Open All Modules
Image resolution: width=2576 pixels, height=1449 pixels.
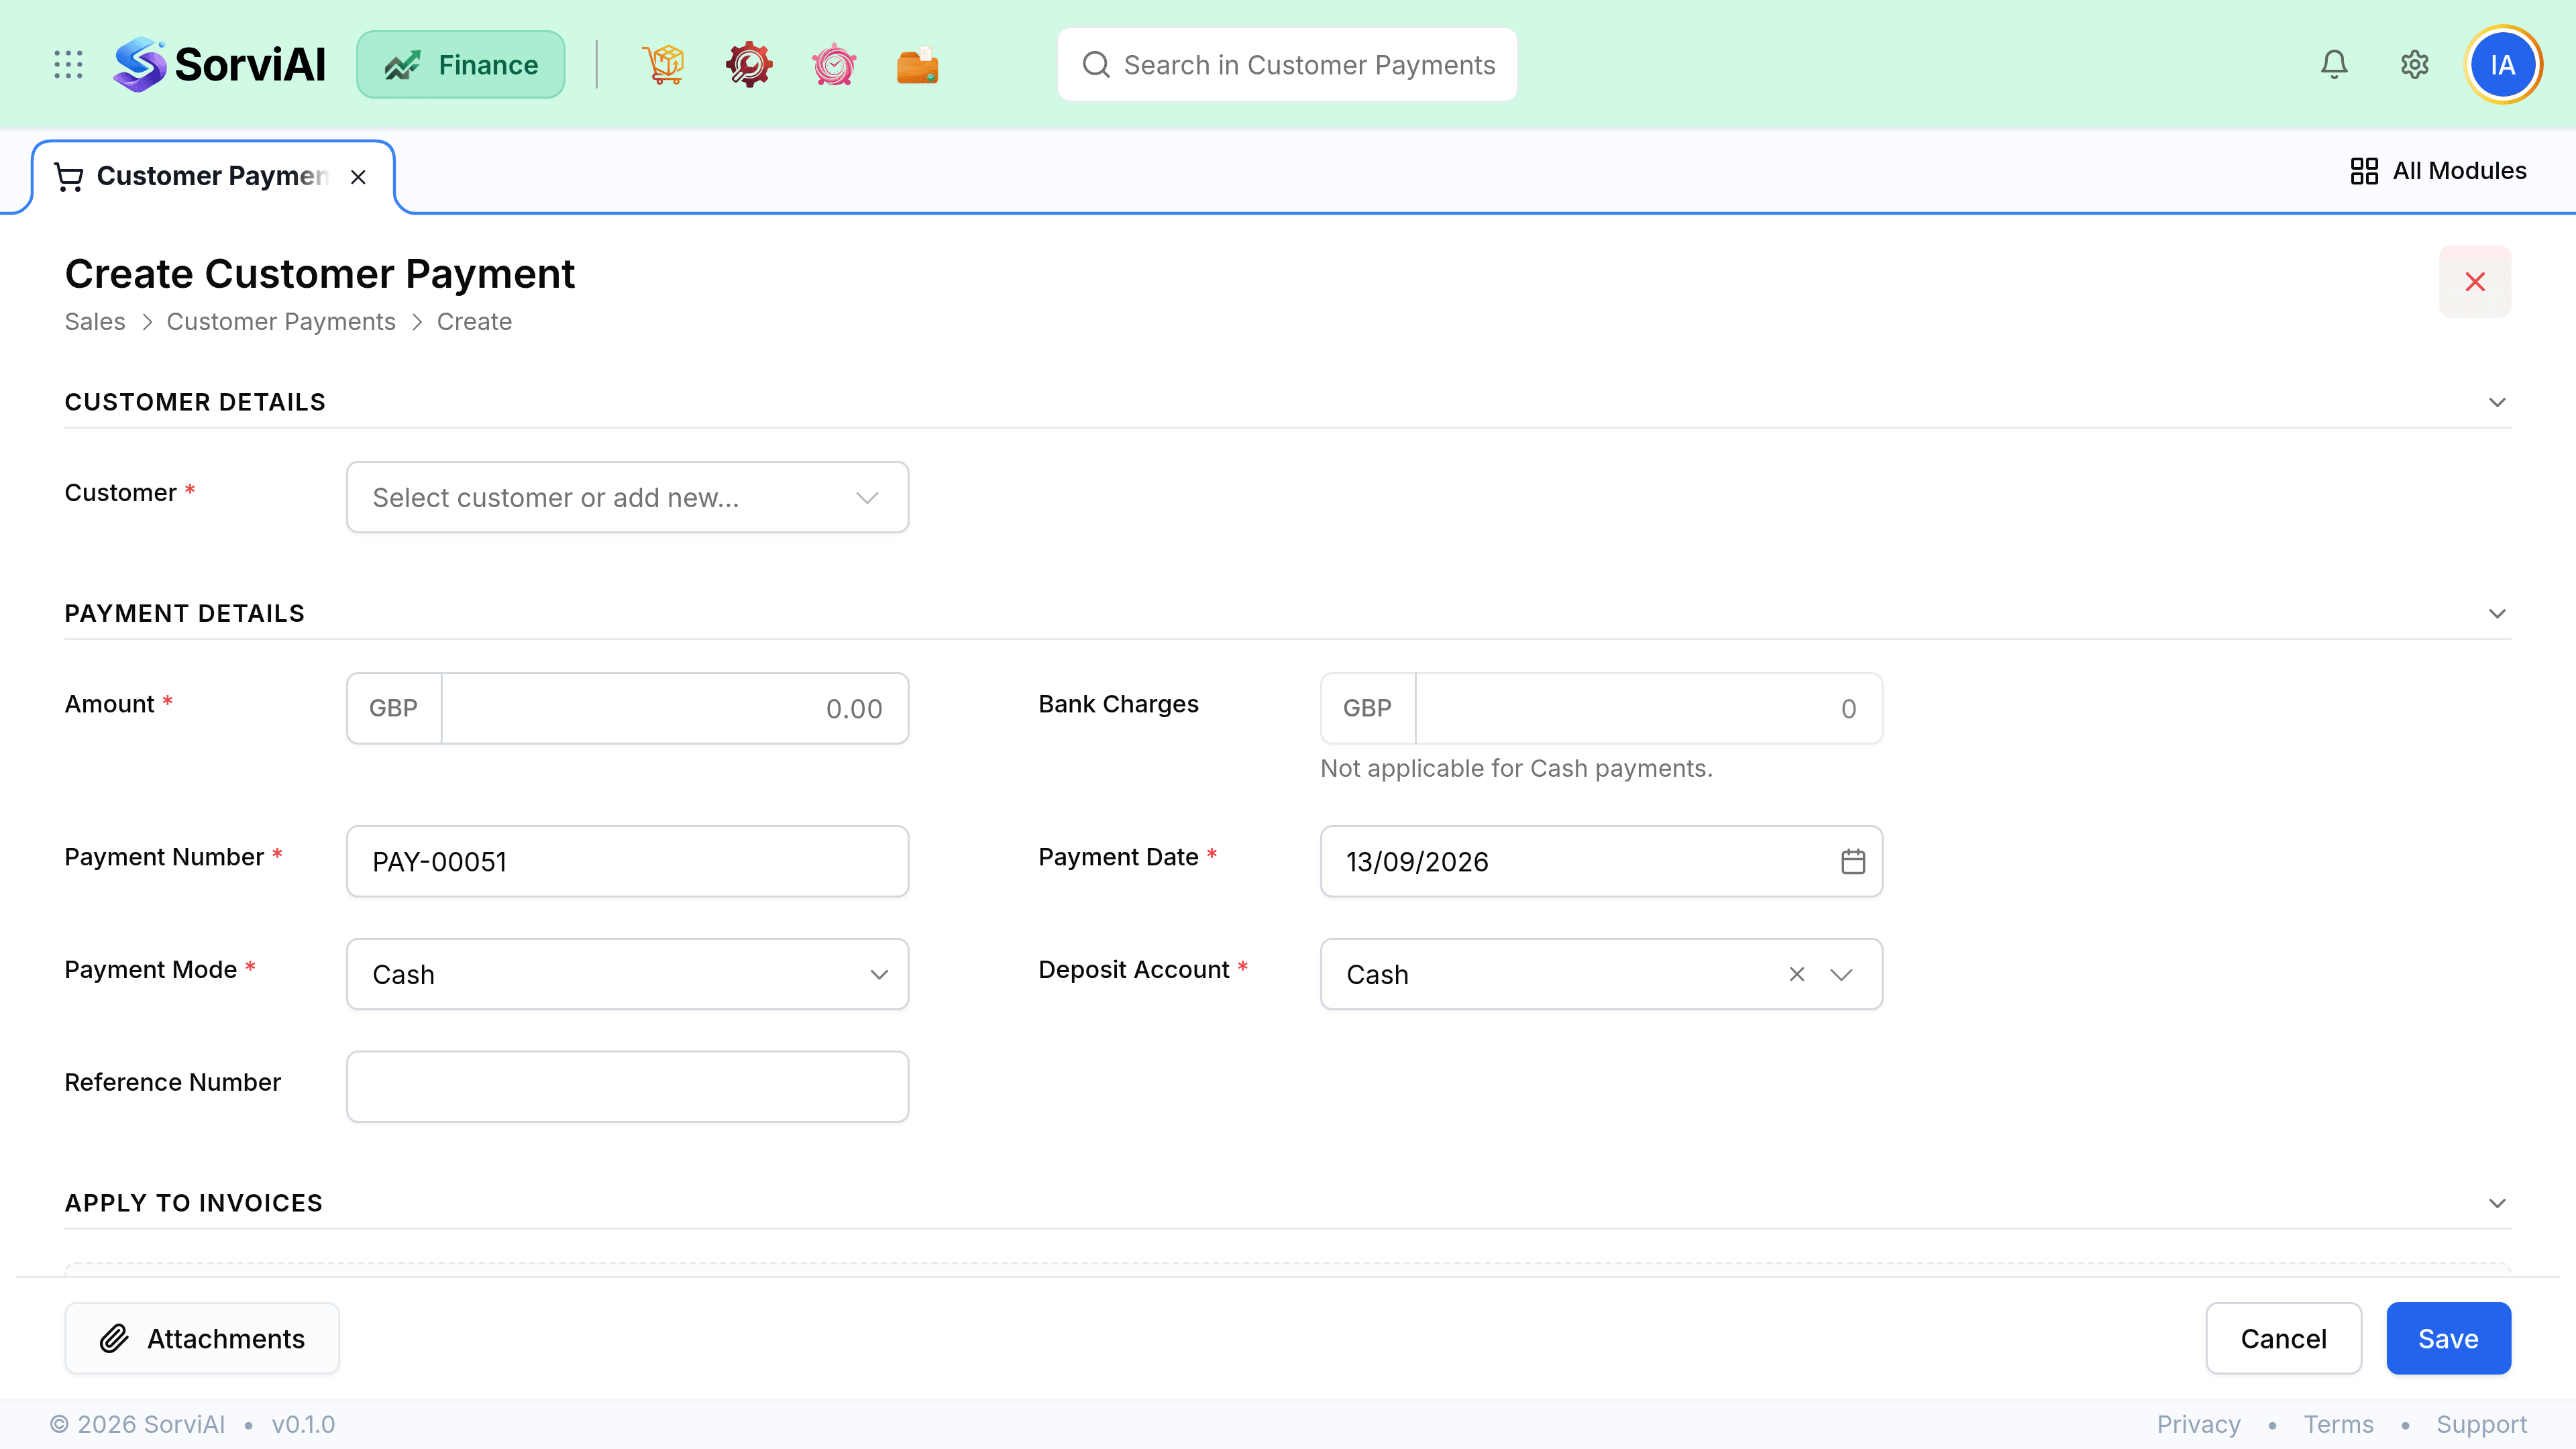tap(2438, 171)
